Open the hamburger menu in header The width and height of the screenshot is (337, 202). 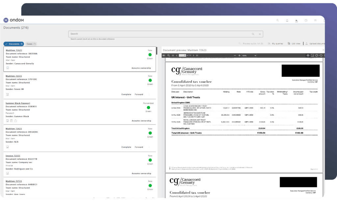315,20
